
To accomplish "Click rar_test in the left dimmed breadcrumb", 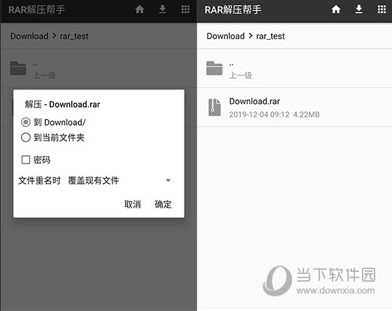I will pyautogui.click(x=74, y=36).
